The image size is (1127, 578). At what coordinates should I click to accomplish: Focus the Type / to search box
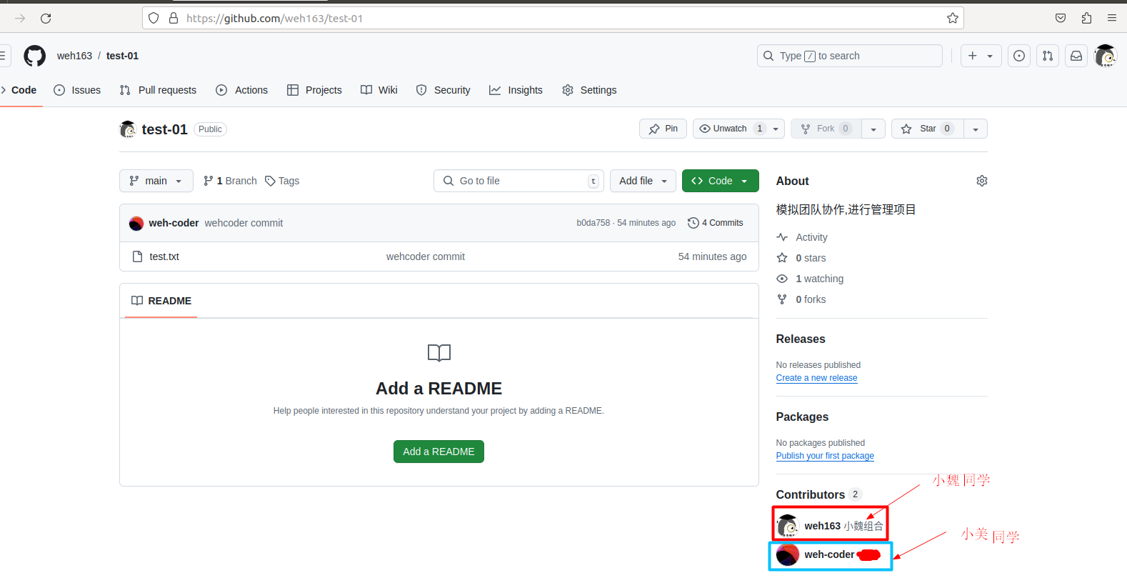850,56
